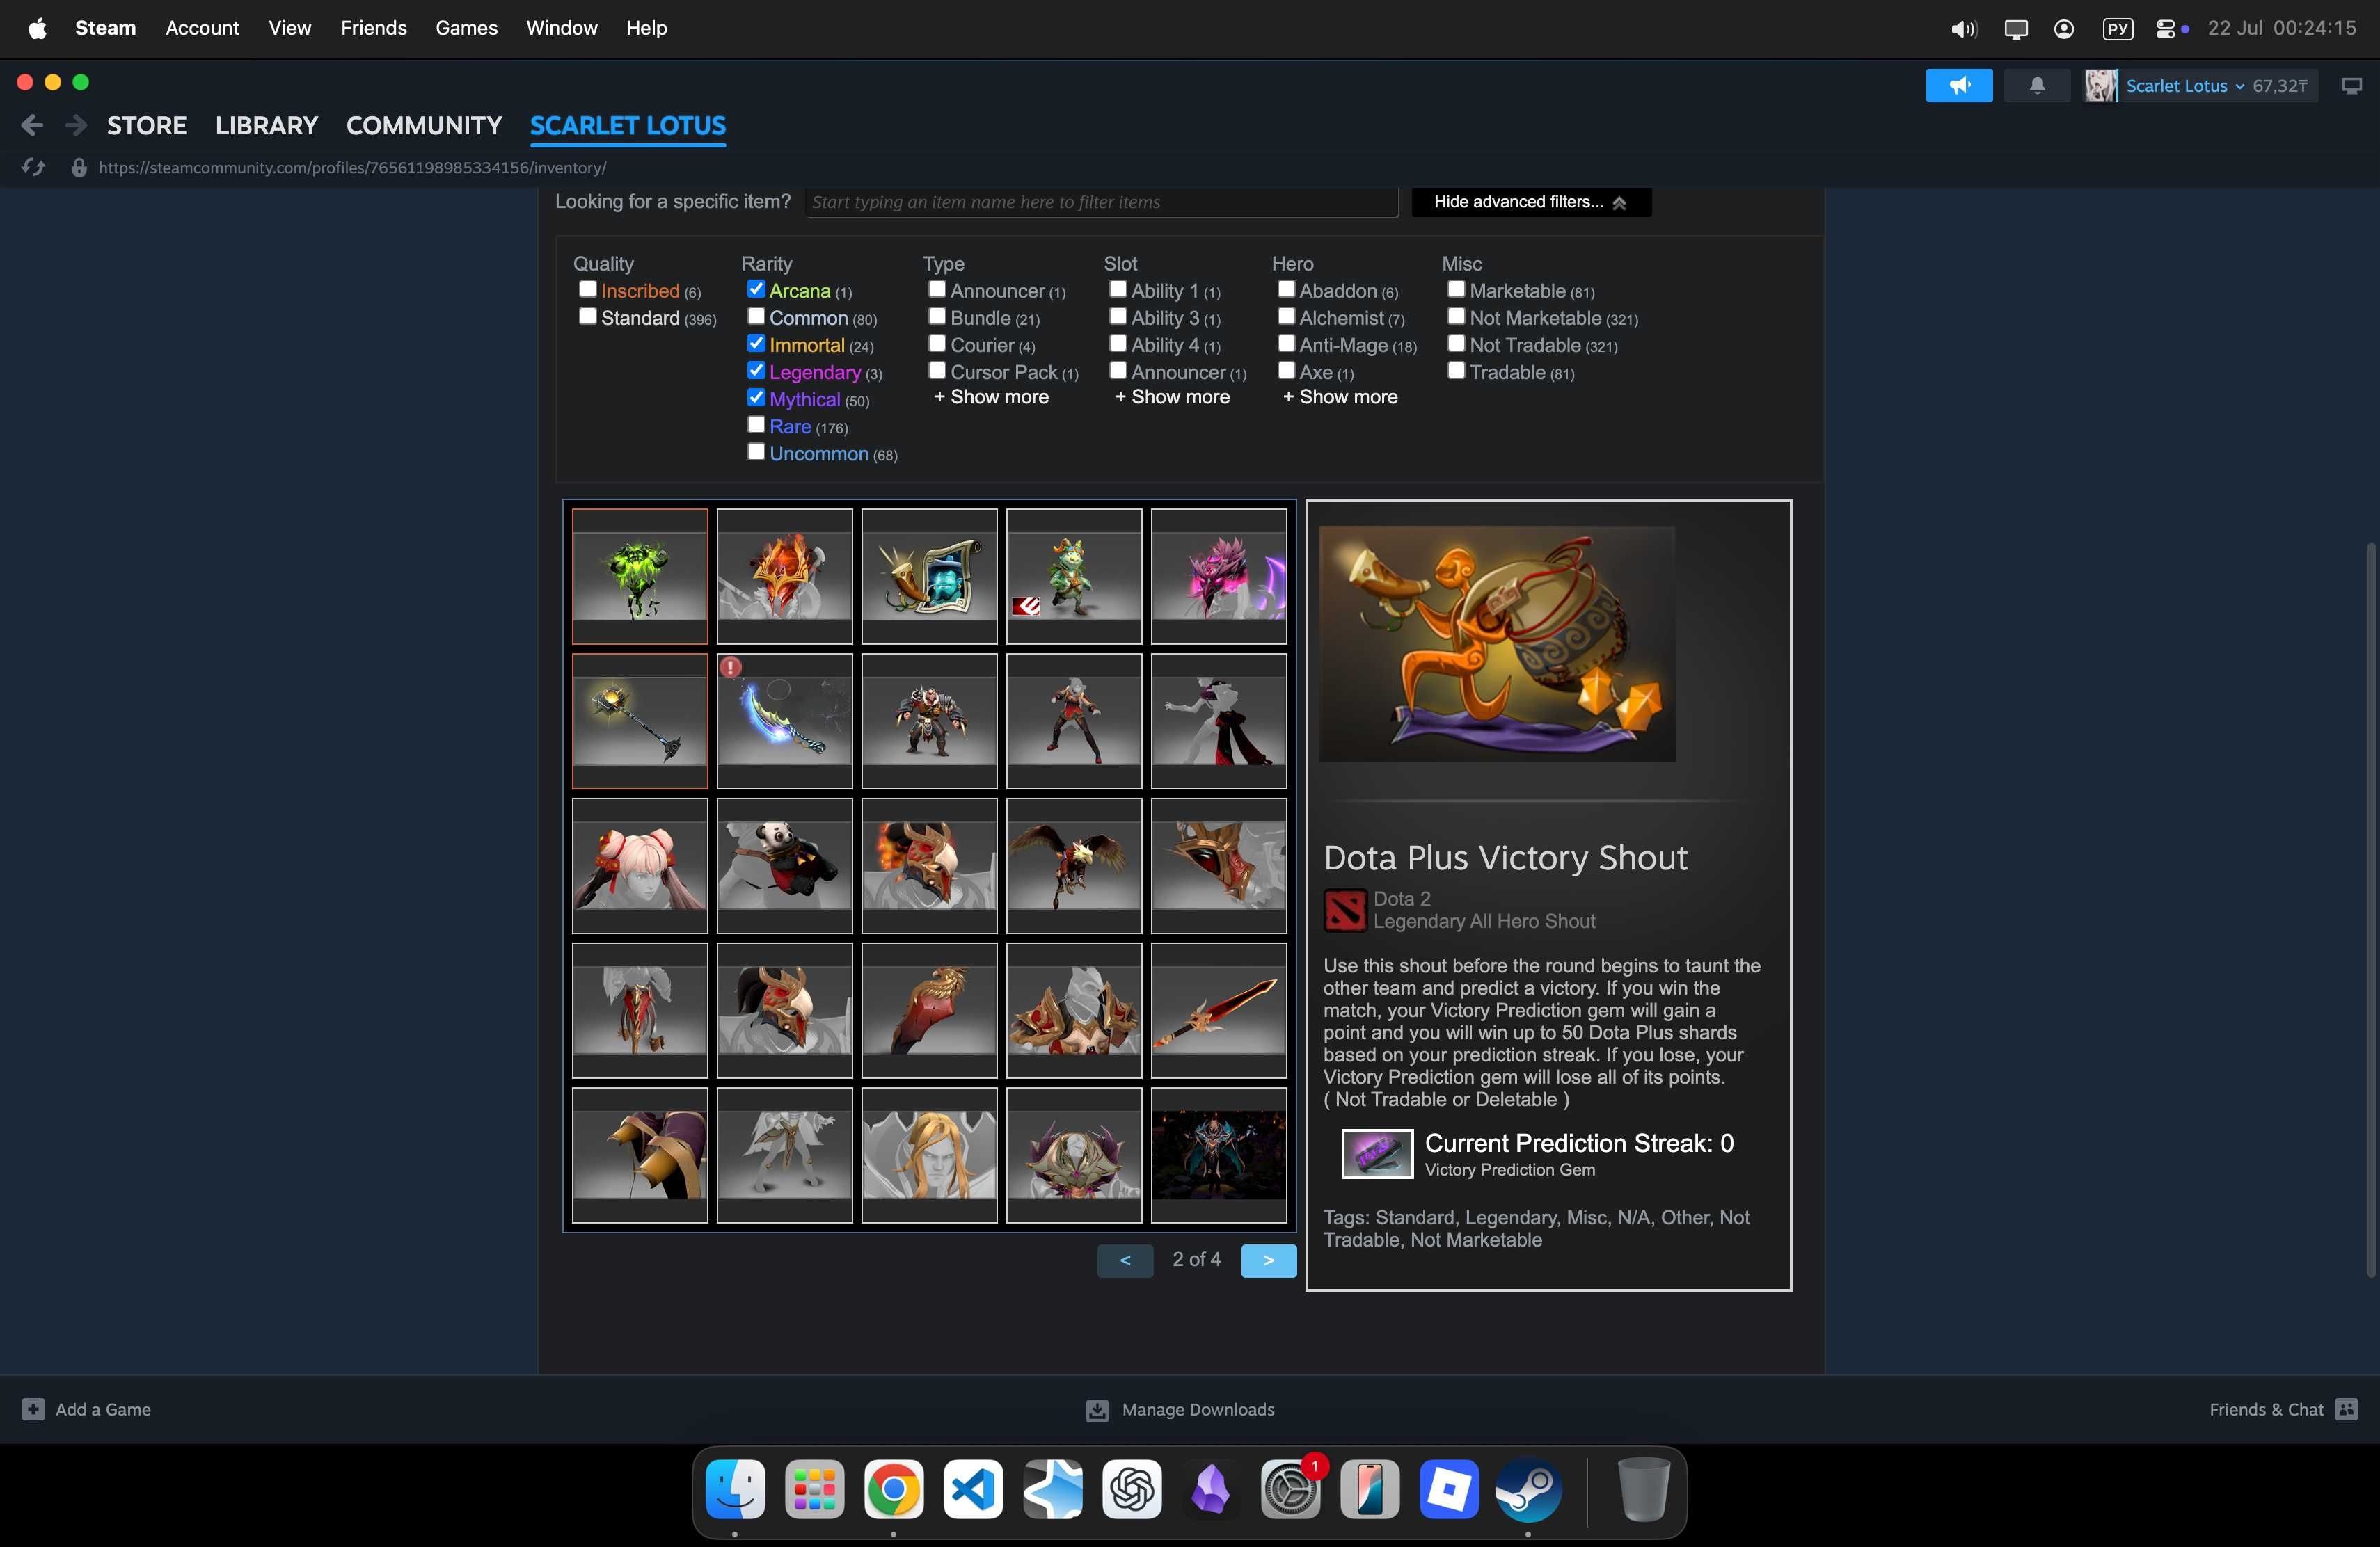Reload the inventory page
This screenshot has width=2380, height=1547.
tap(33, 168)
